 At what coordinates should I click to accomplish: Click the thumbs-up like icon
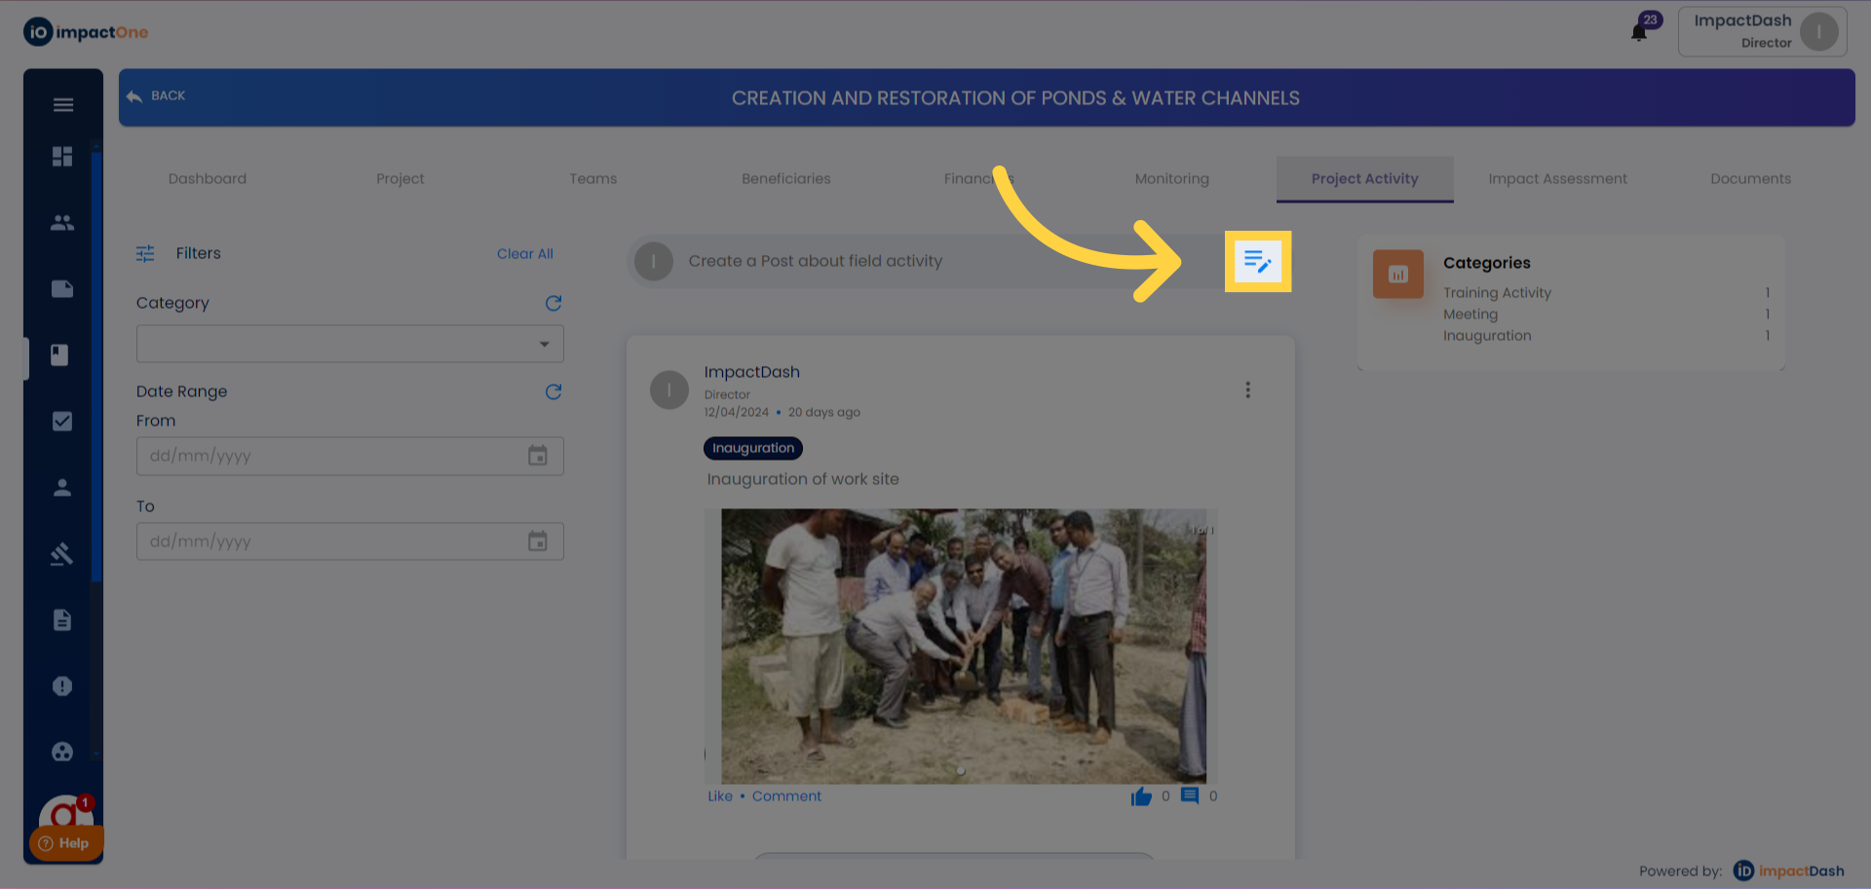point(1141,796)
